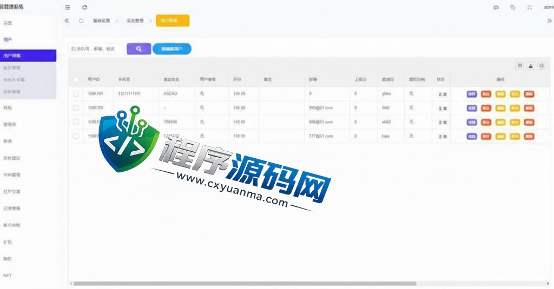
Task: Toggle the select-all checkbox in table header
Action: click(76, 80)
